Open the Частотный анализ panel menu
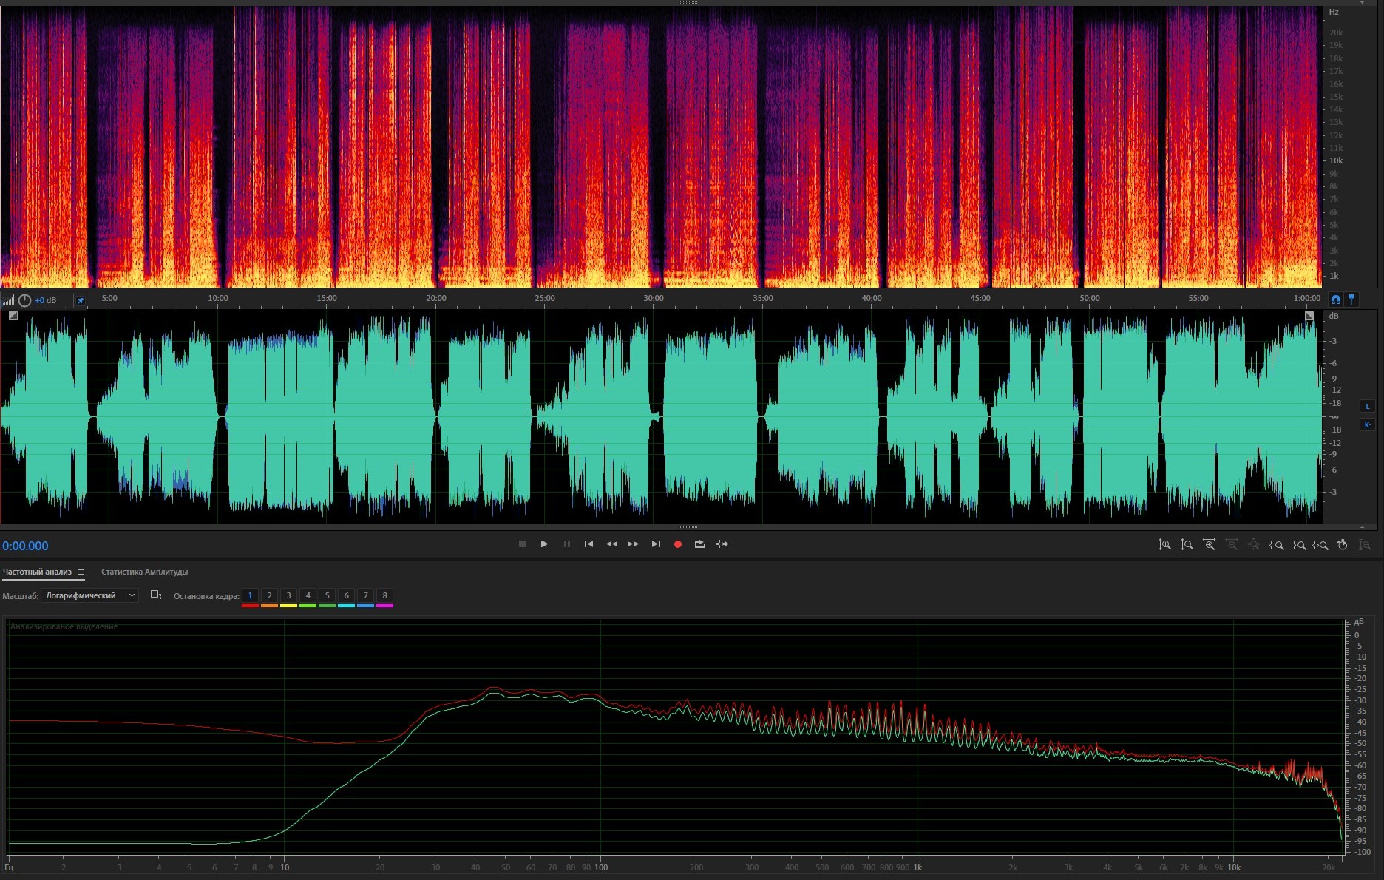The width and height of the screenshot is (1384, 880). point(81,572)
